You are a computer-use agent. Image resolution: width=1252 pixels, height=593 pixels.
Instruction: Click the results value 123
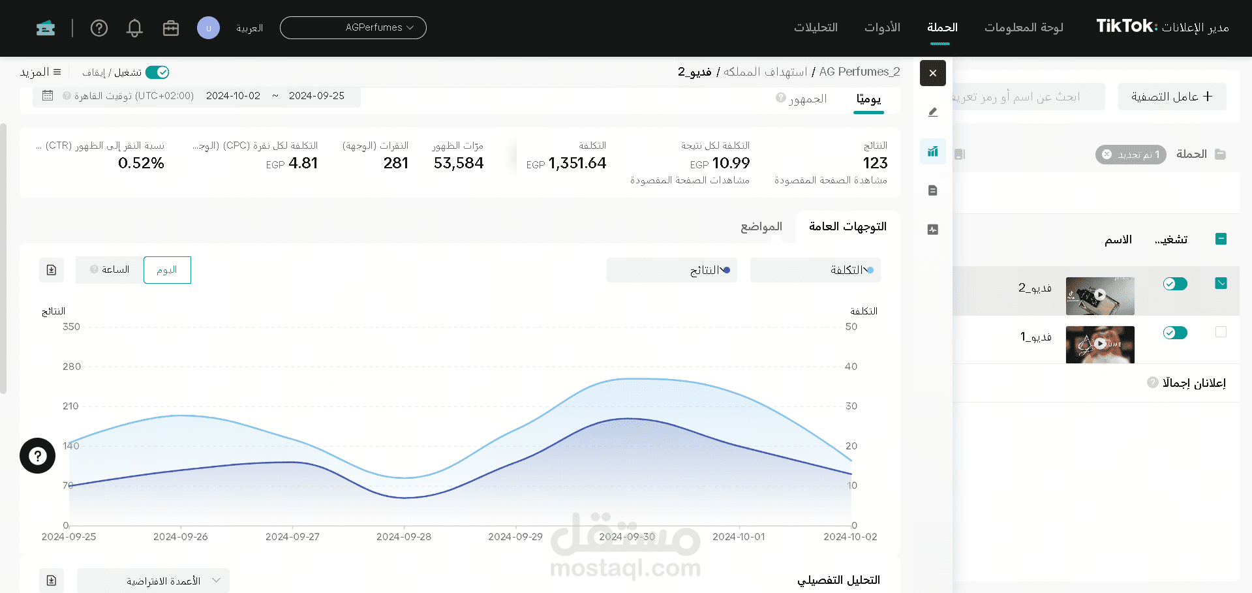pyautogui.click(x=875, y=163)
